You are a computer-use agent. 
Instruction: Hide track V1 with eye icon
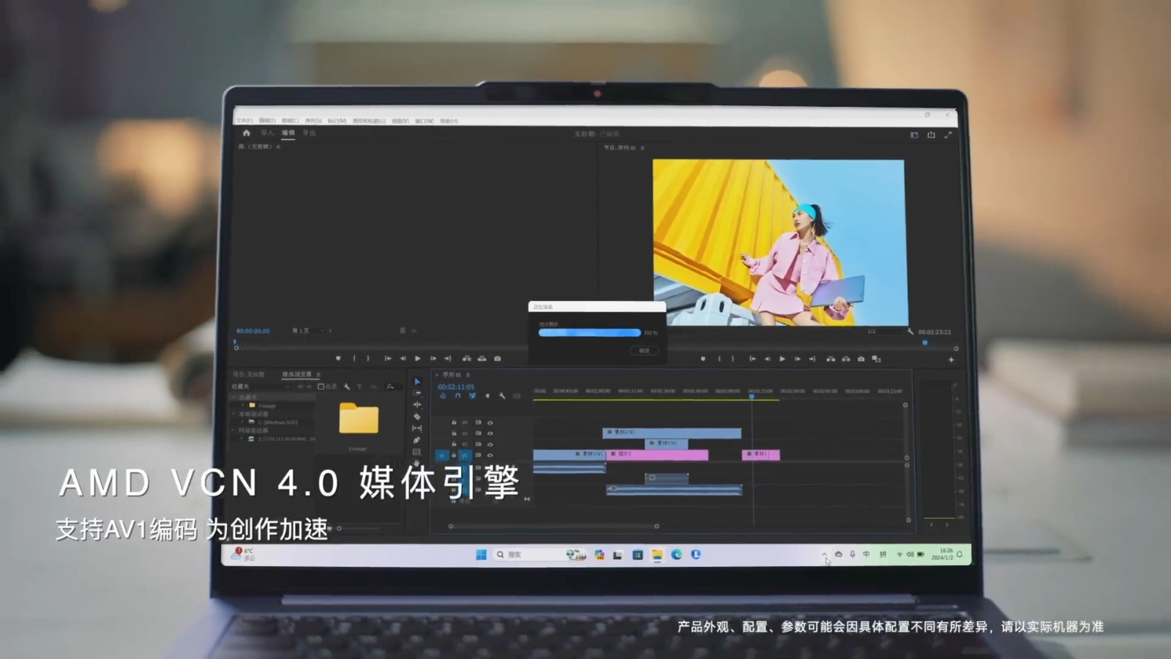coord(490,455)
